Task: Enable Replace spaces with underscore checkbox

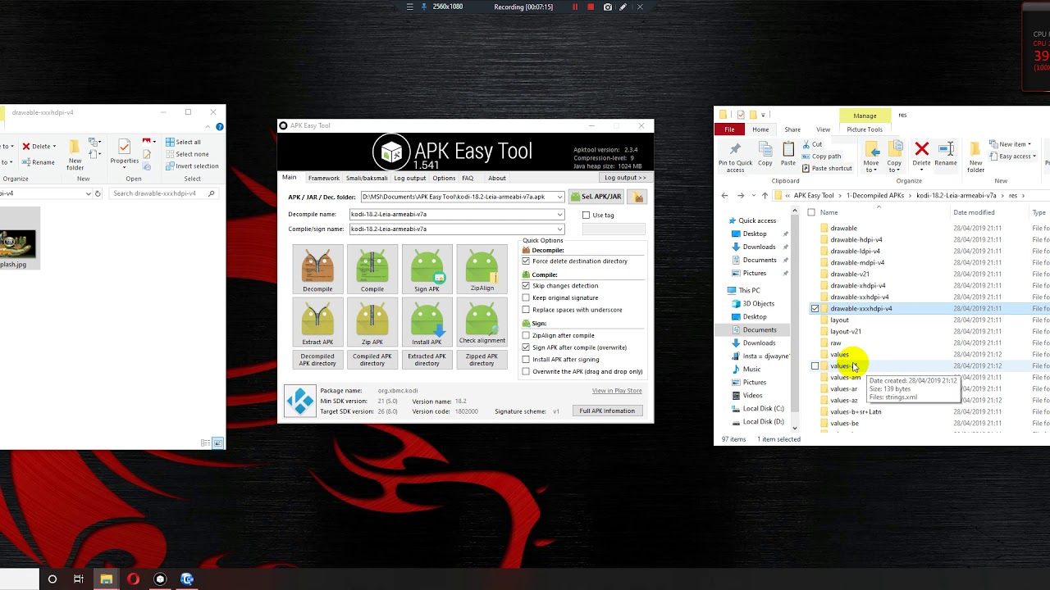Action: 526,310
